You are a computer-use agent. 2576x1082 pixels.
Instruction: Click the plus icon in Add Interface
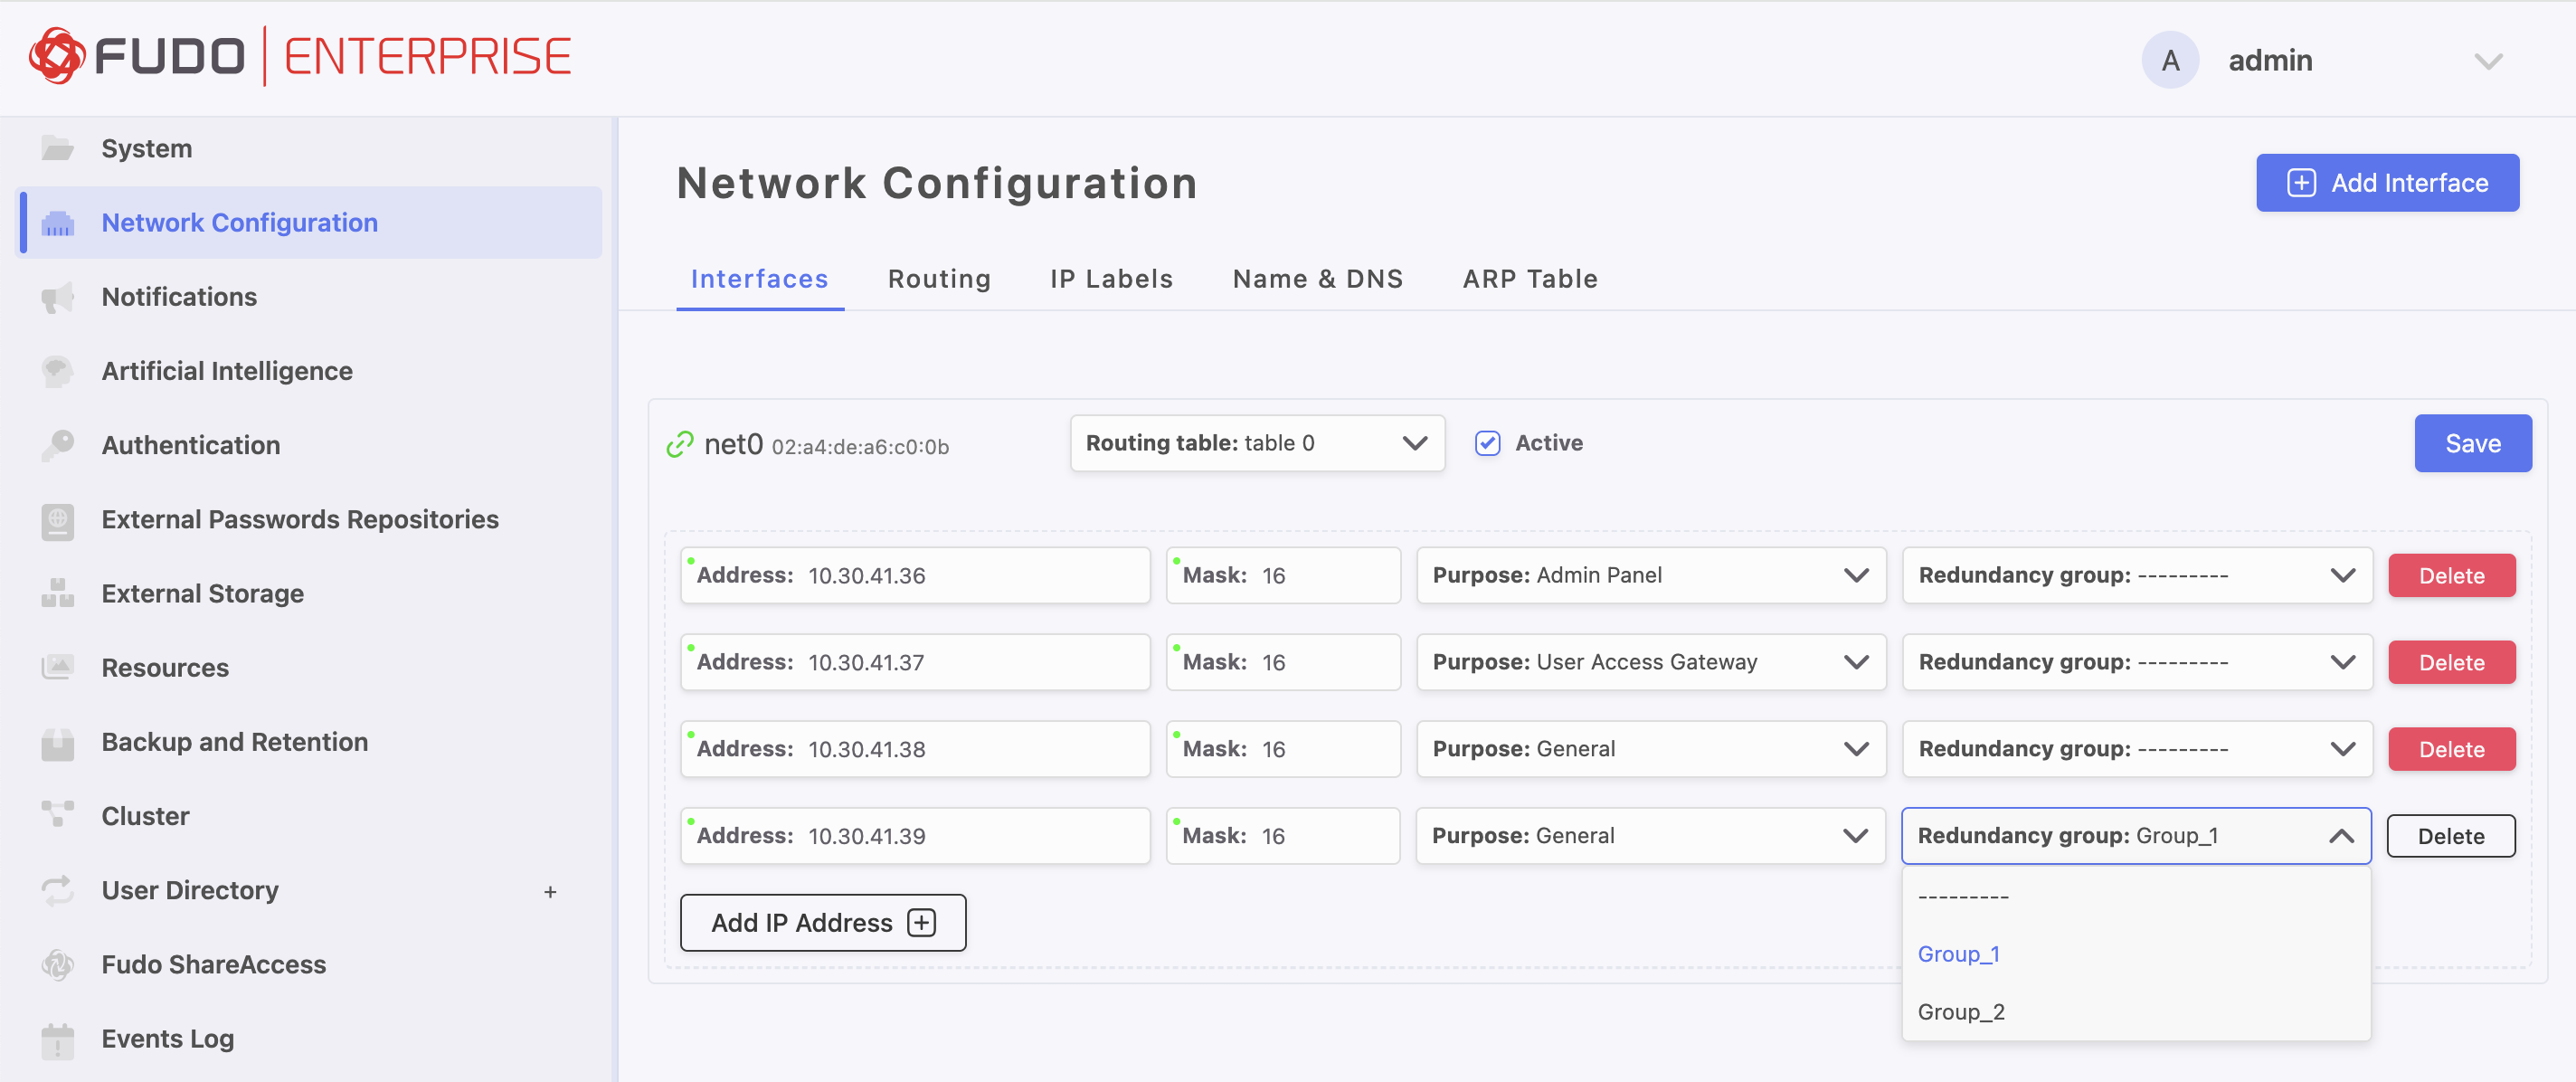coord(2301,183)
